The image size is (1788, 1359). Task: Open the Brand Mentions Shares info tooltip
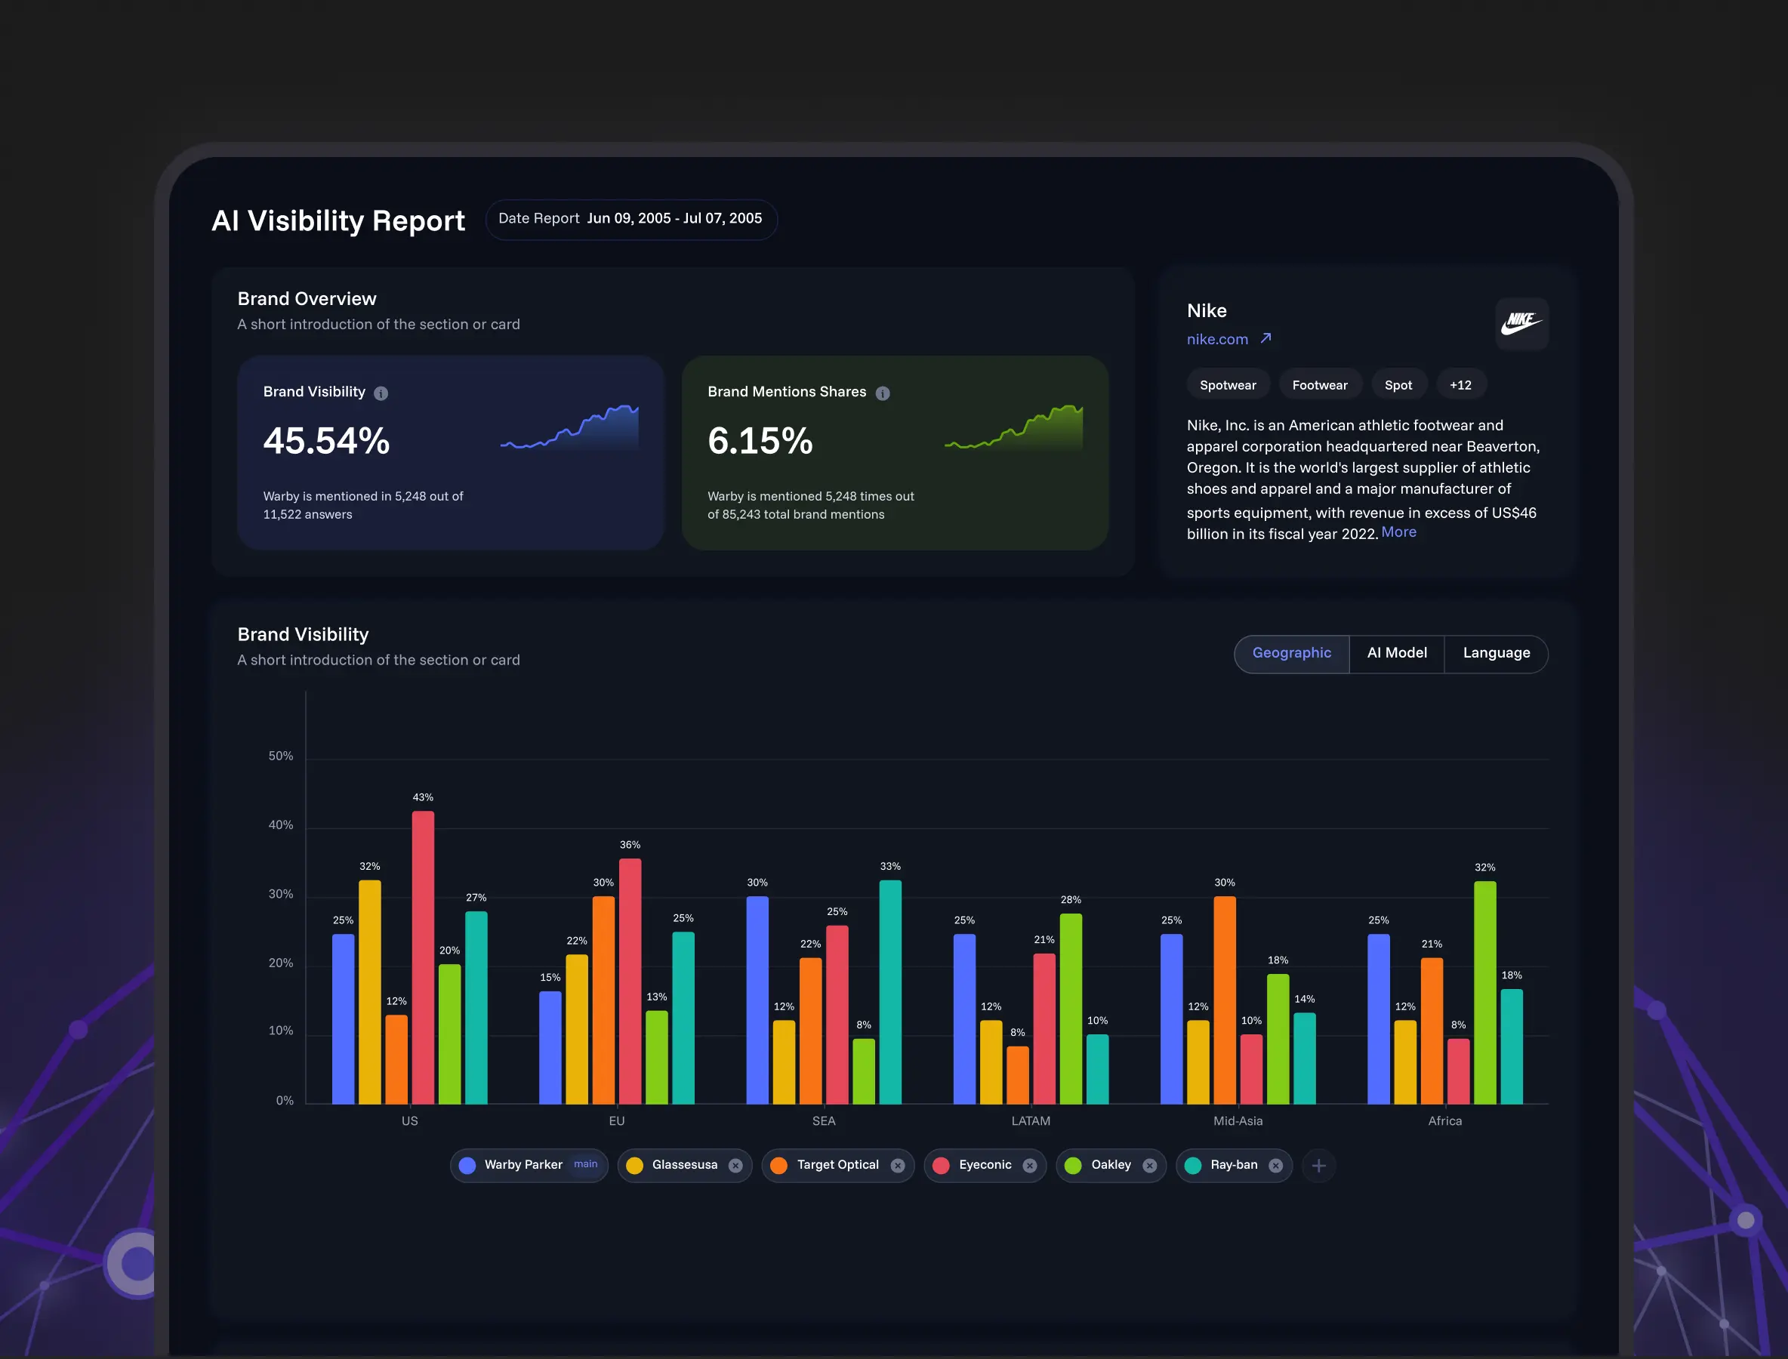[883, 393]
